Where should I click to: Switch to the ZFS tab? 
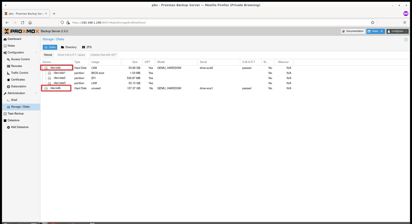point(87,47)
